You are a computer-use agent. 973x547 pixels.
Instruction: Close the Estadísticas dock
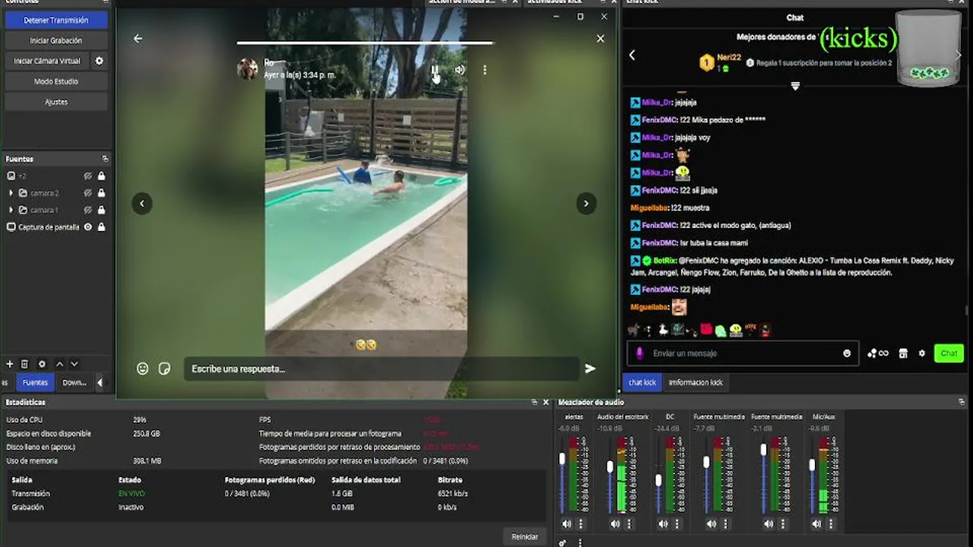[545, 402]
